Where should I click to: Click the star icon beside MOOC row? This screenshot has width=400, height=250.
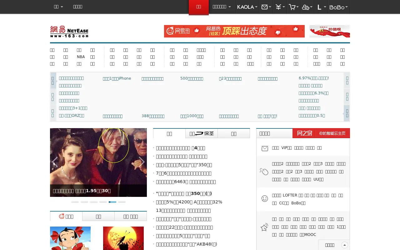[264, 227]
